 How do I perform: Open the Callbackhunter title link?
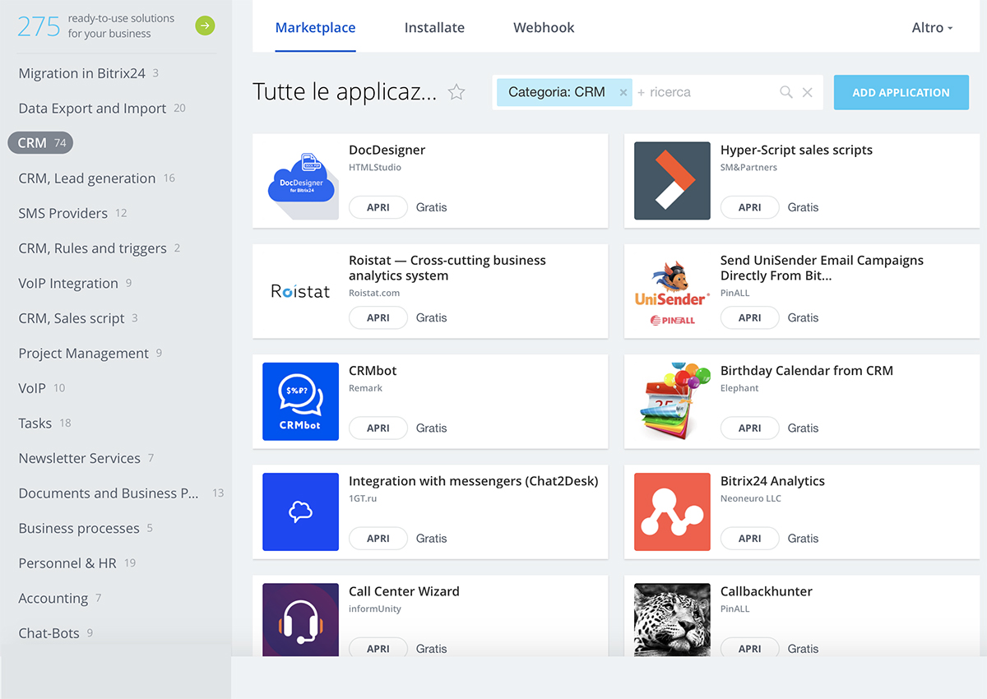click(x=767, y=591)
